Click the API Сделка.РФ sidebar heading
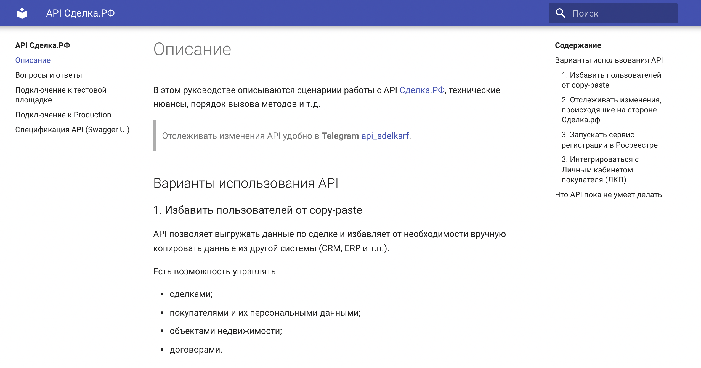This screenshot has height=368, width=701. [x=43, y=45]
